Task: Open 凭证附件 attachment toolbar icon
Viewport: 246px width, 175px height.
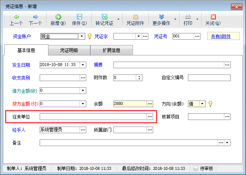Action: (x=135, y=17)
